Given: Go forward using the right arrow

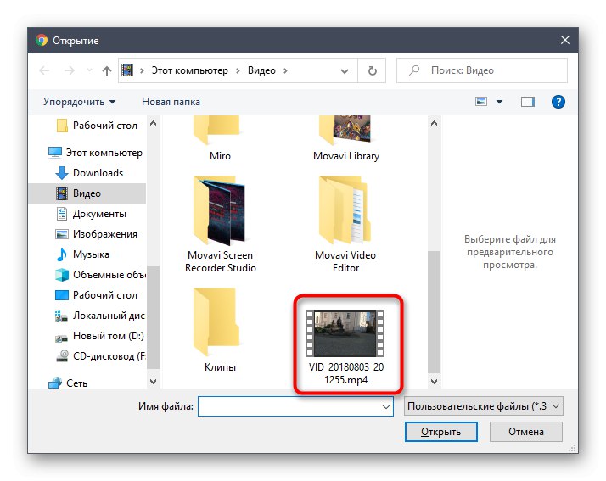Looking at the screenshot, I should click(70, 70).
